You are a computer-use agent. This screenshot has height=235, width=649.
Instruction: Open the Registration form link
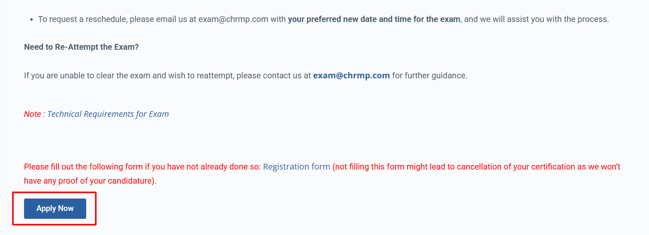(297, 167)
